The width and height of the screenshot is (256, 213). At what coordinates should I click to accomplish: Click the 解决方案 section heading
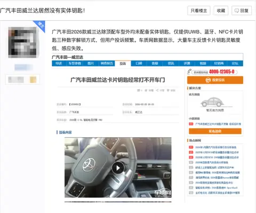coord(195,88)
